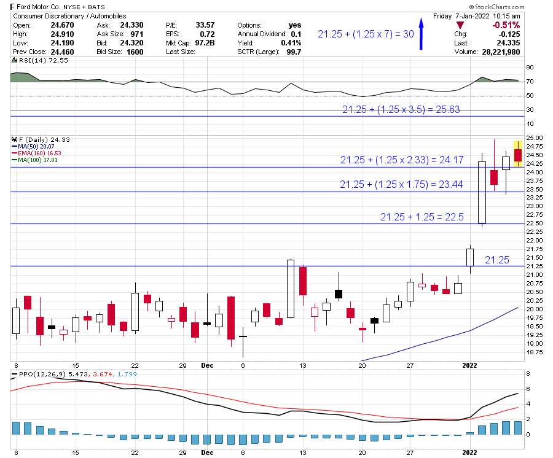The width and height of the screenshot is (553, 458).
Task: Click the 21.25 support level label
Action: click(497, 260)
